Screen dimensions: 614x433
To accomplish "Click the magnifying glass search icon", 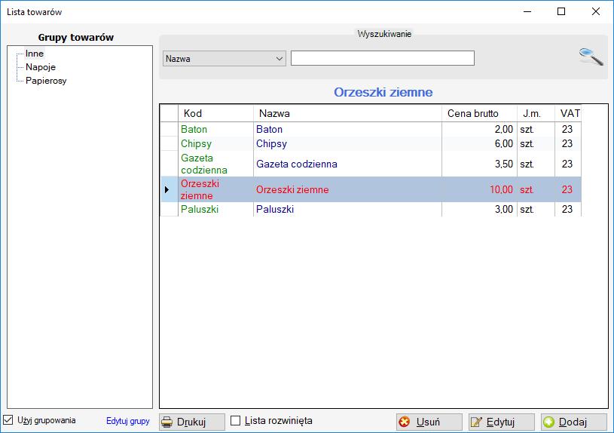I will (591, 57).
